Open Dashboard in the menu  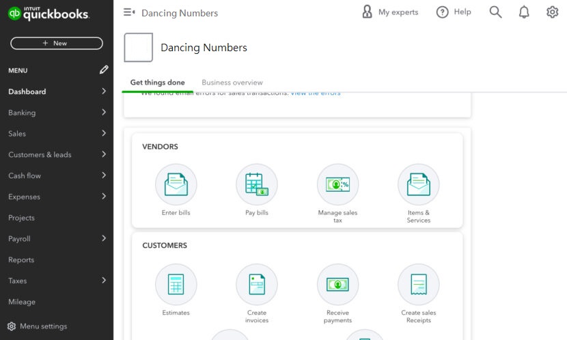[27, 91]
